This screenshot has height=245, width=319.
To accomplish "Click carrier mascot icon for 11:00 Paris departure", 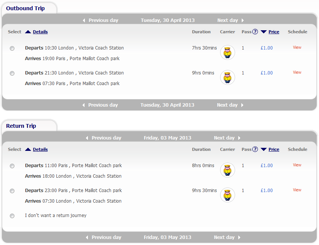I will click(227, 170).
